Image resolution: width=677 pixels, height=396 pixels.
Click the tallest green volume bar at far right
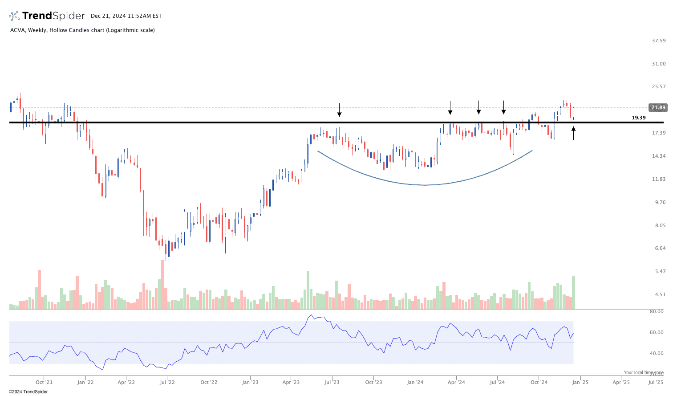[x=573, y=293]
